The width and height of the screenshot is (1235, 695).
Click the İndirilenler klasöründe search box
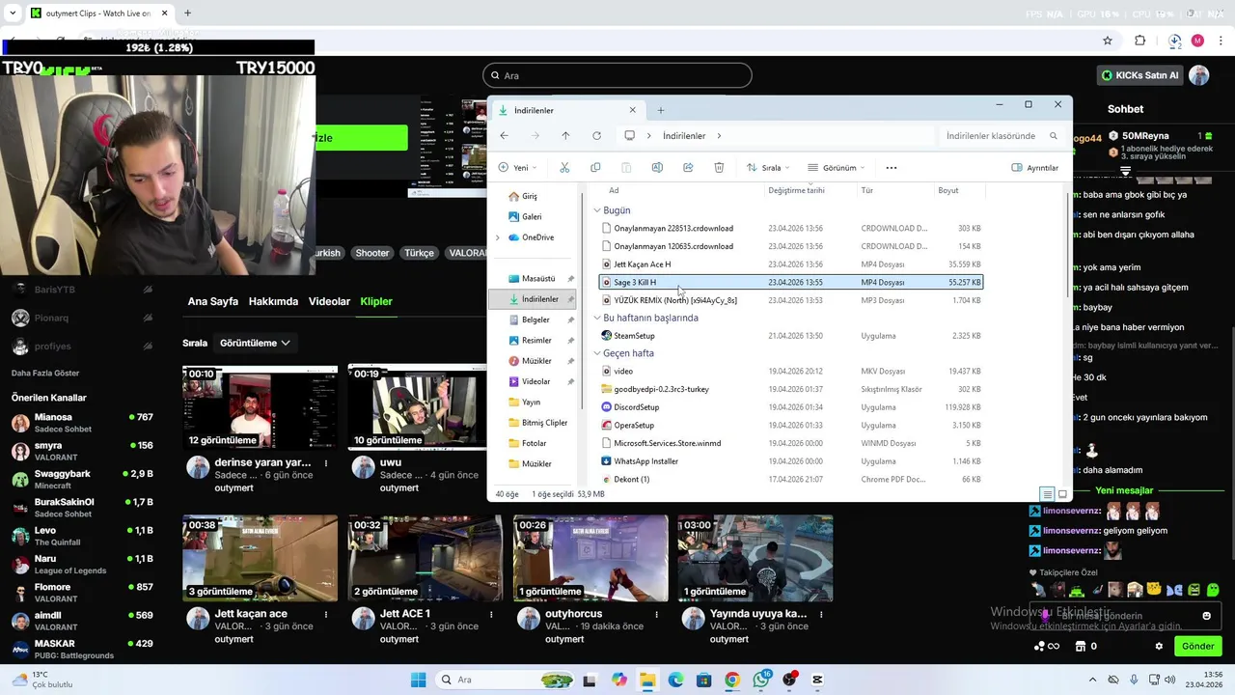pos(1002,136)
